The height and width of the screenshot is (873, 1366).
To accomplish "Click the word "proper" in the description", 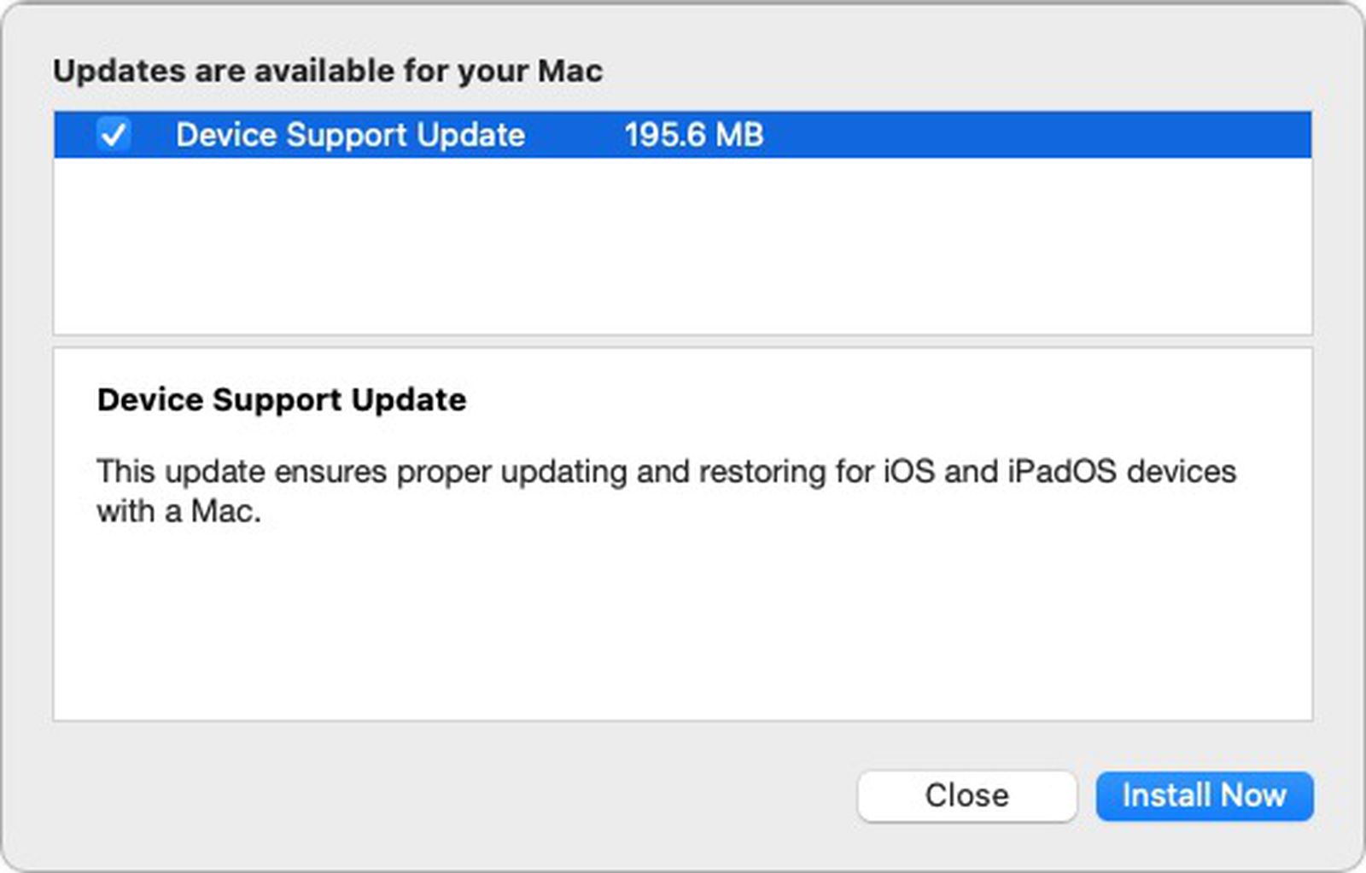I will pos(444,473).
